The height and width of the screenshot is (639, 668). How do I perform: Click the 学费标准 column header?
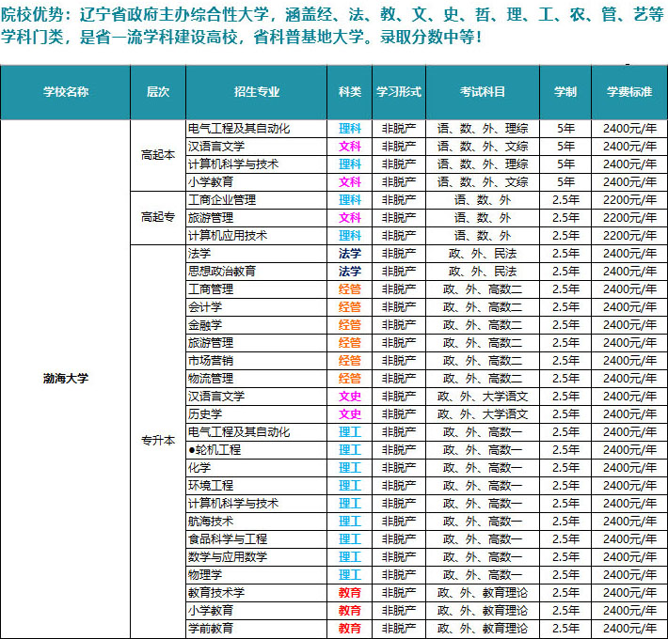pos(629,92)
